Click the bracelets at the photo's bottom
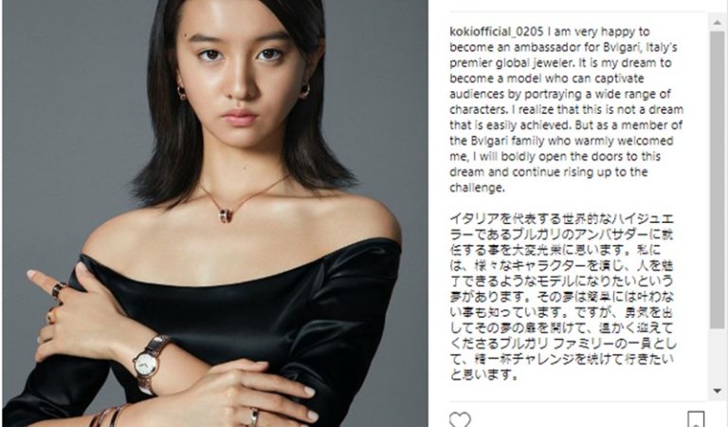 110,416
